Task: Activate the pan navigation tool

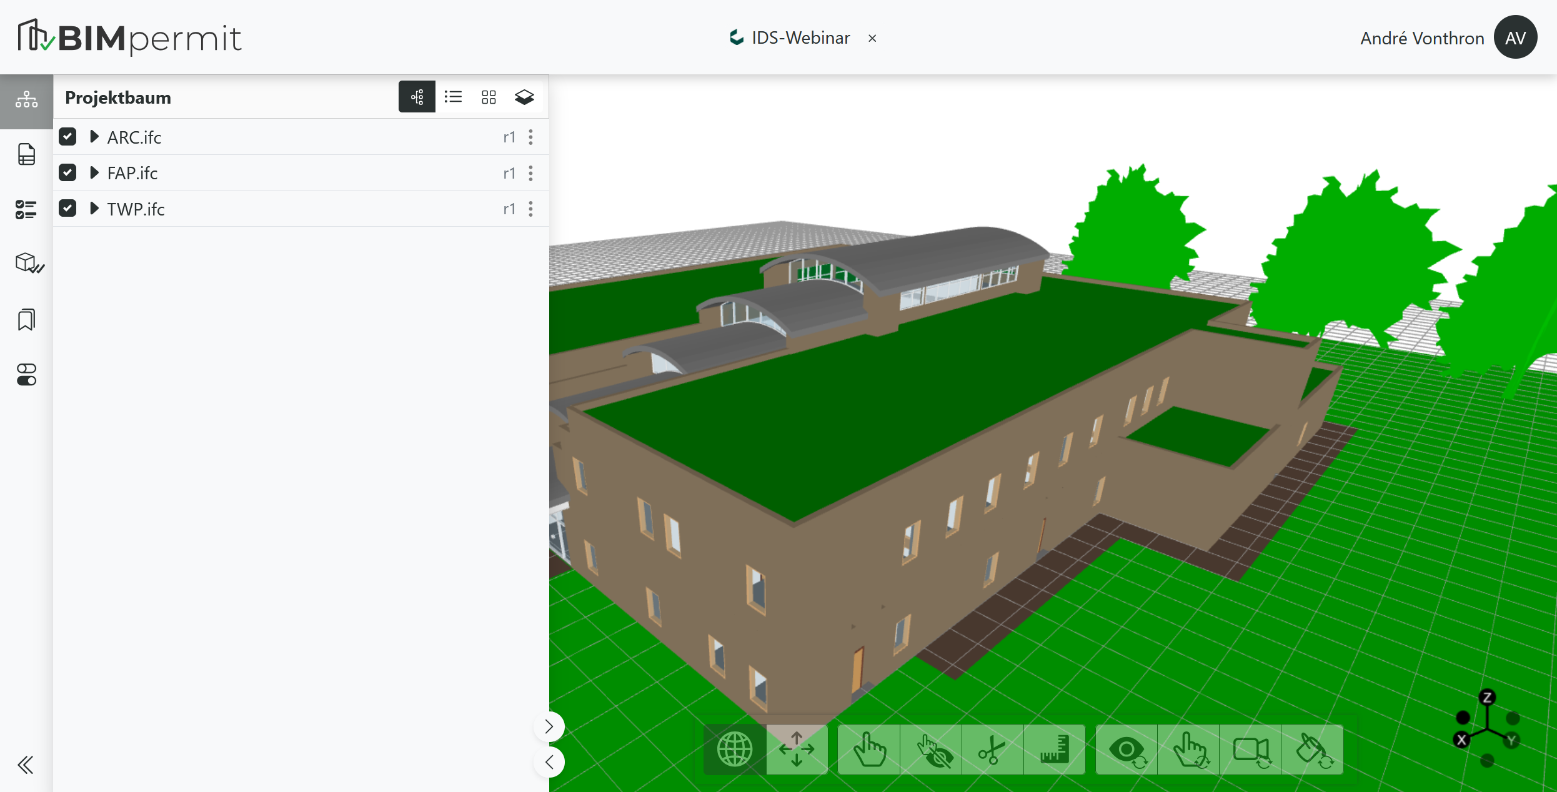Action: point(797,750)
